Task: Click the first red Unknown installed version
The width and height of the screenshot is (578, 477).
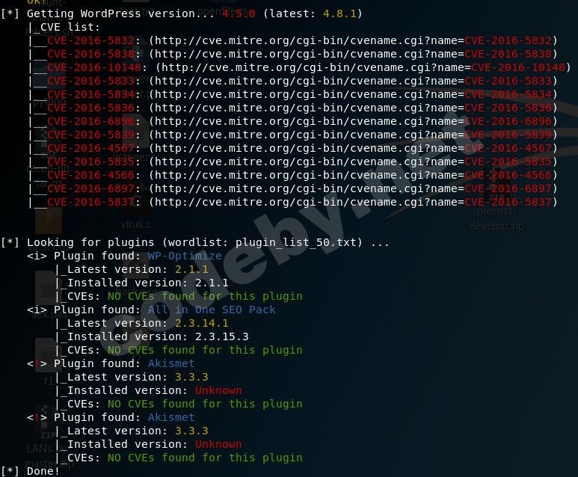Action: [x=218, y=390]
